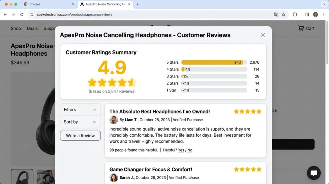Go forward in browser history
Viewport: 329px width, 184px height.
point(13,14)
